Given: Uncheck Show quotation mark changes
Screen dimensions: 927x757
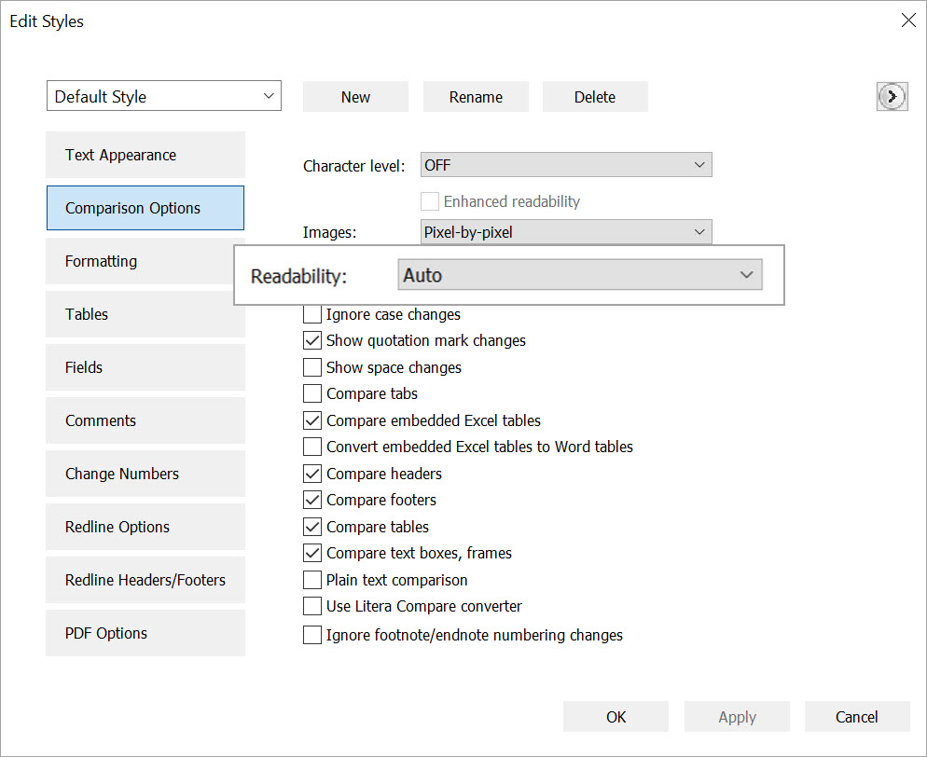Looking at the screenshot, I should click(312, 340).
